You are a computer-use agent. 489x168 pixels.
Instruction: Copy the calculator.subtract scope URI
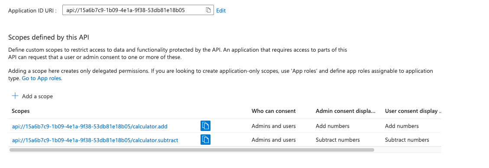(205, 140)
